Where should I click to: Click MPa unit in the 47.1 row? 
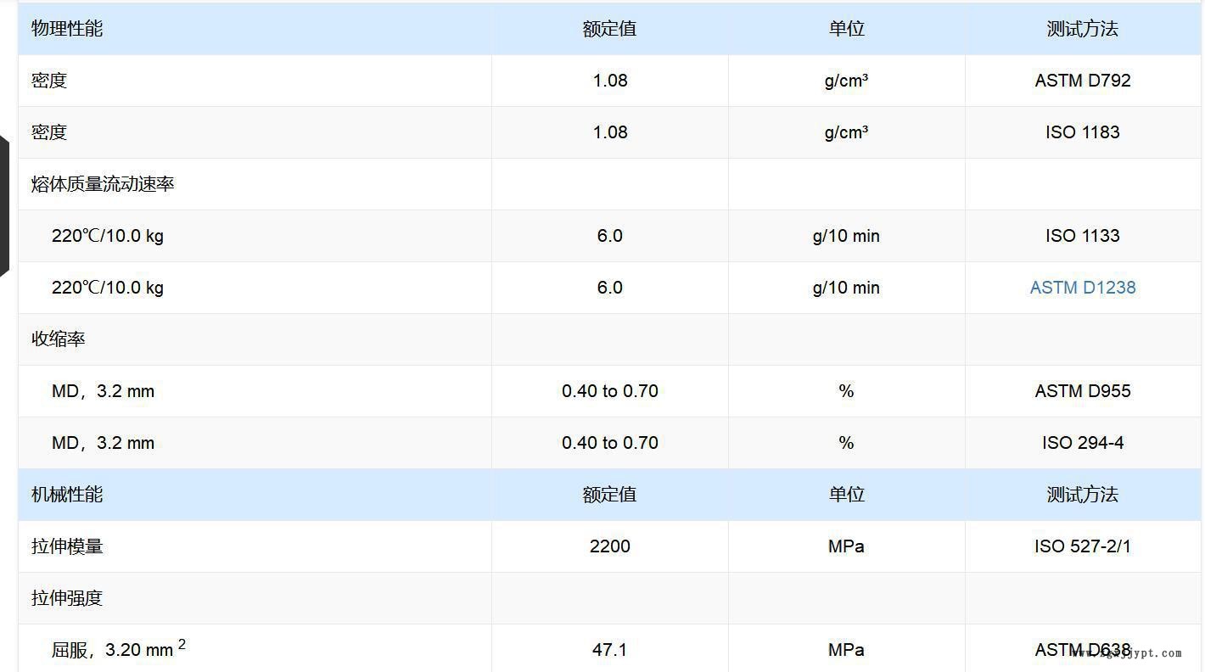846,650
